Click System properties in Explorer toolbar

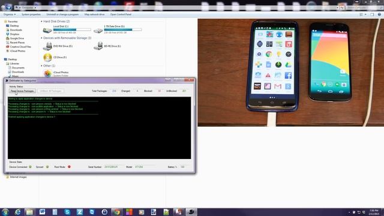pyautogui.click(x=31, y=14)
